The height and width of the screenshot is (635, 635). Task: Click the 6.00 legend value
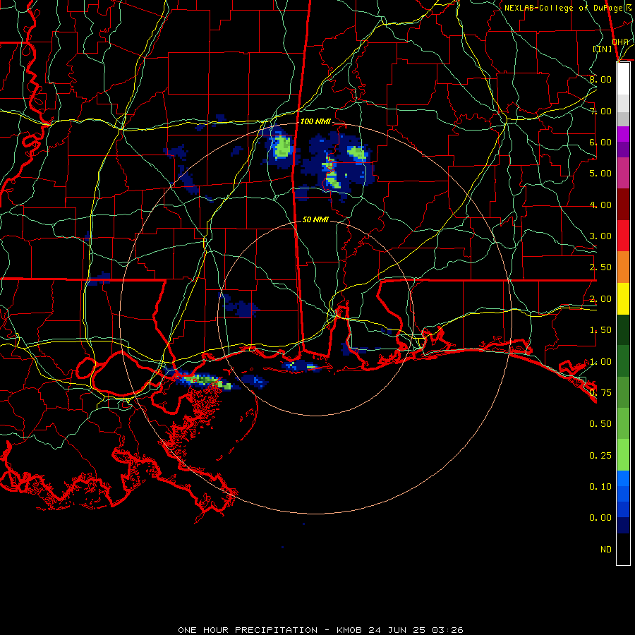600,142
